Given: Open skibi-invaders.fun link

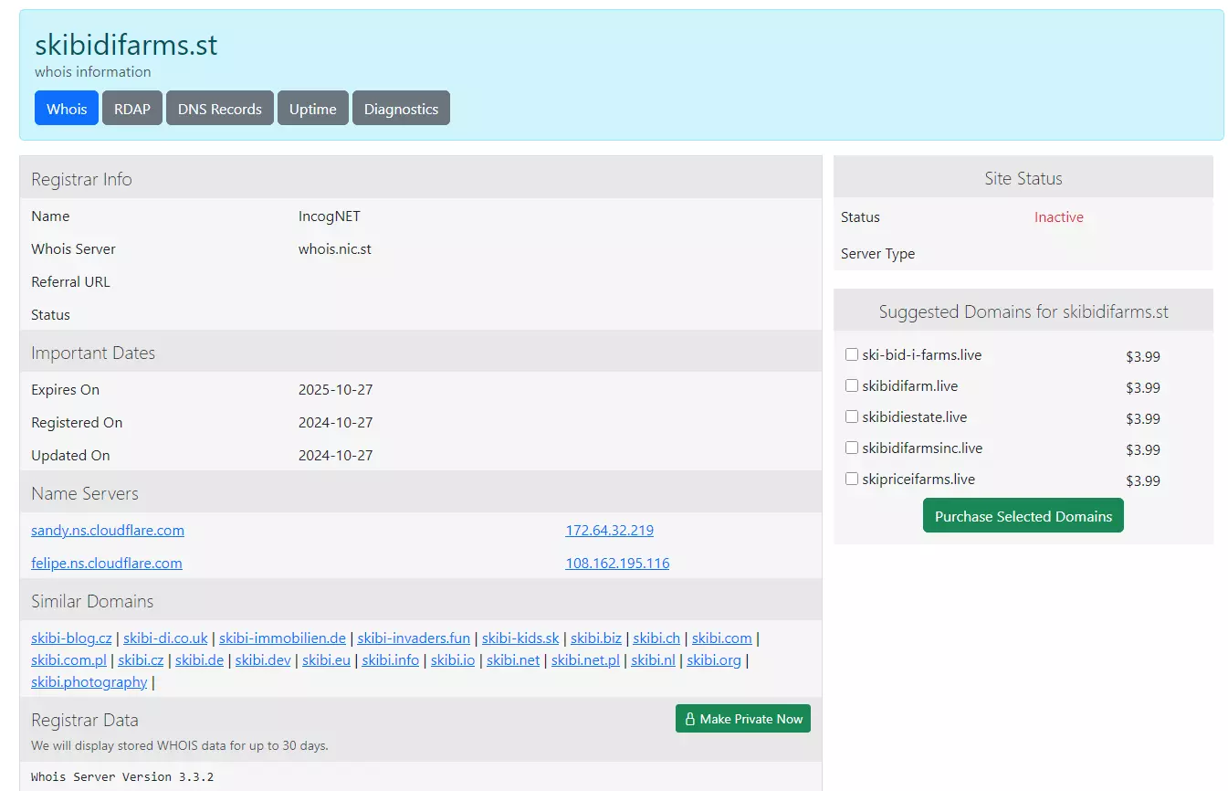Looking at the screenshot, I should pyautogui.click(x=415, y=638).
